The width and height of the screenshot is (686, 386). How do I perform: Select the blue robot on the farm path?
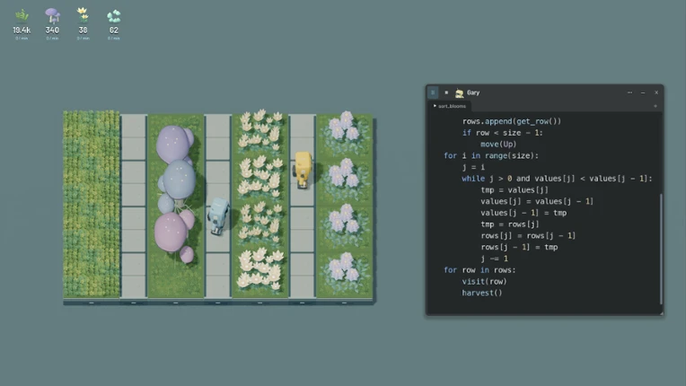(218, 216)
